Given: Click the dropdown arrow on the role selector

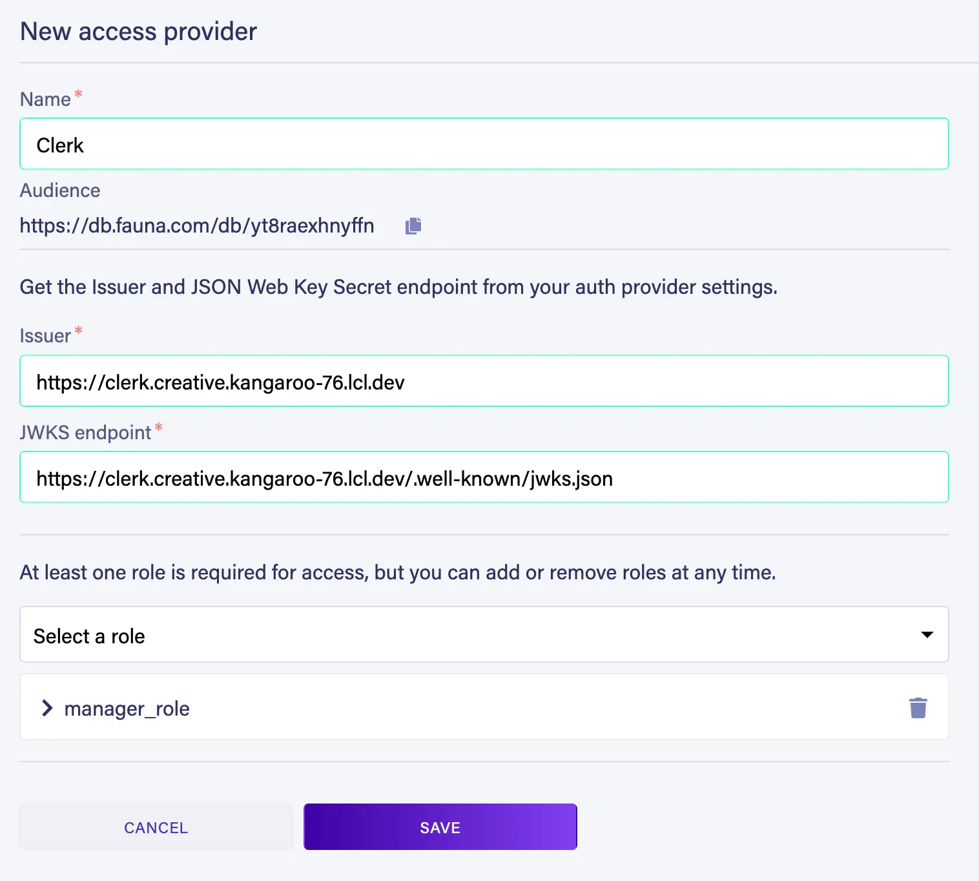Looking at the screenshot, I should [926, 635].
